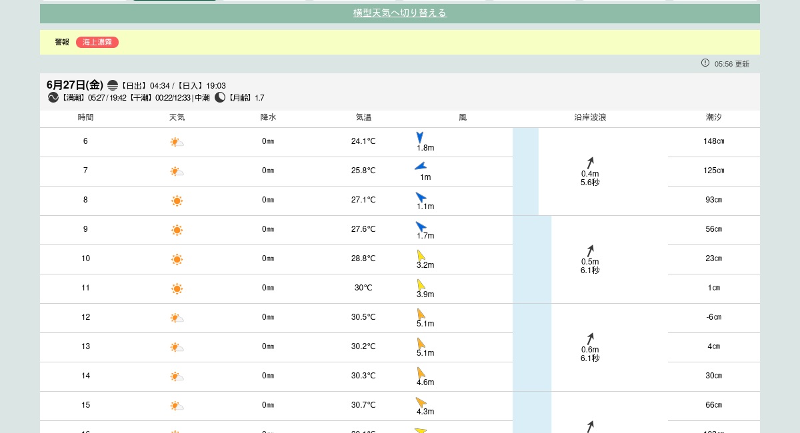Image resolution: width=800 pixels, height=433 pixels.
Task: Click the 沿岸波浪 column header
Action: click(590, 117)
